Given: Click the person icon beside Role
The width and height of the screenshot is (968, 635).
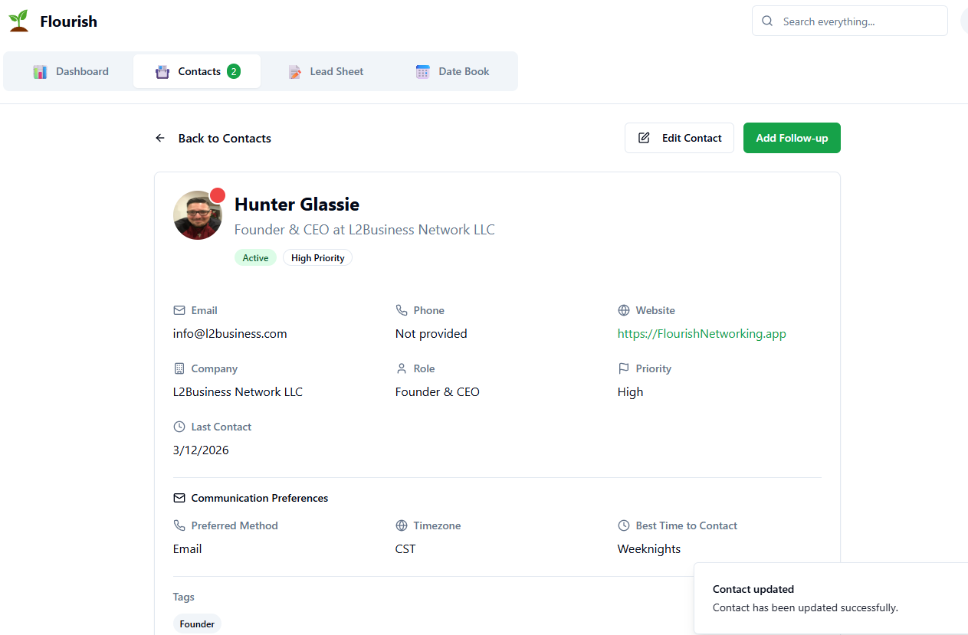Looking at the screenshot, I should [402, 368].
